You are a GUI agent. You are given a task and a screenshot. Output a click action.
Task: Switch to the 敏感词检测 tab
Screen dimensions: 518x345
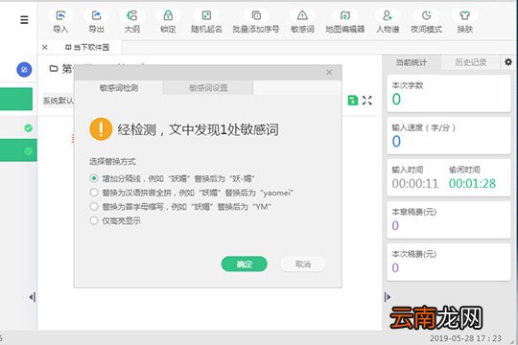click(119, 88)
